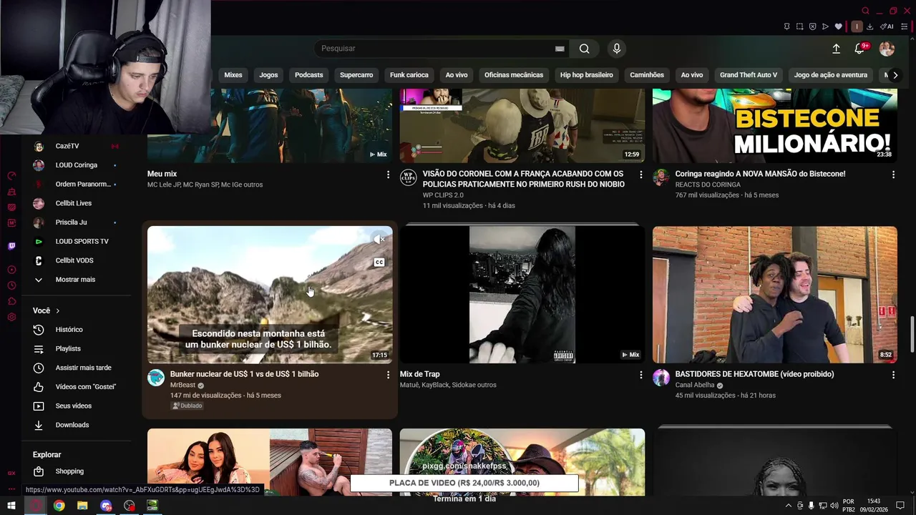Open the Canal Abelha channel avatar
Viewport: 916px width, 515px height.
pyautogui.click(x=661, y=378)
